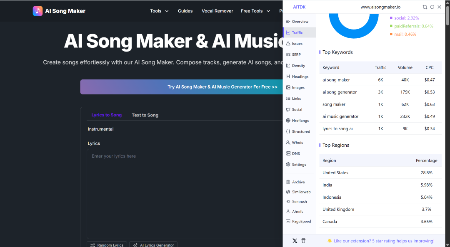Click the Canada region row

pyautogui.click(x=380, y=222)
